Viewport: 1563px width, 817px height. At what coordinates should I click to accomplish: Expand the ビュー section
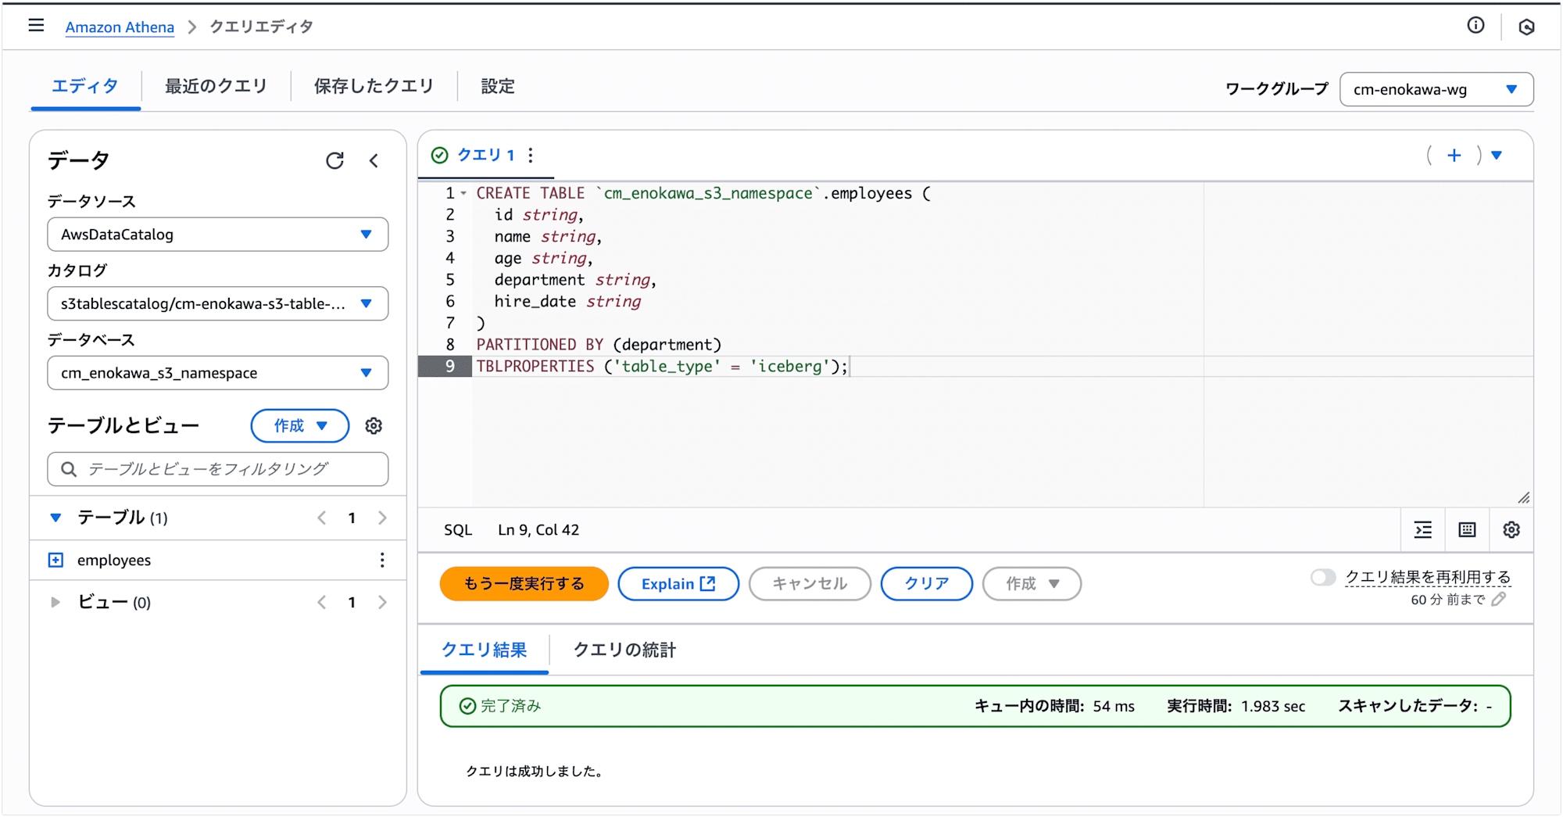pyautogui.click(x=55, y=602)
